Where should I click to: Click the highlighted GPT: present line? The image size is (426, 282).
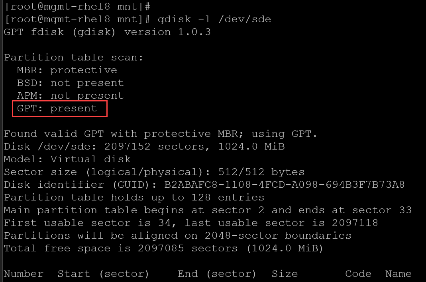click(60, 109)
